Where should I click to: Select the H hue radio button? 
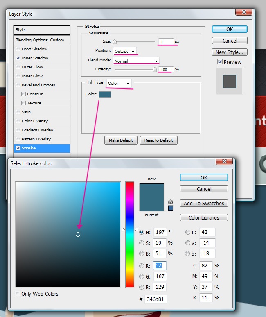point(142,232)
